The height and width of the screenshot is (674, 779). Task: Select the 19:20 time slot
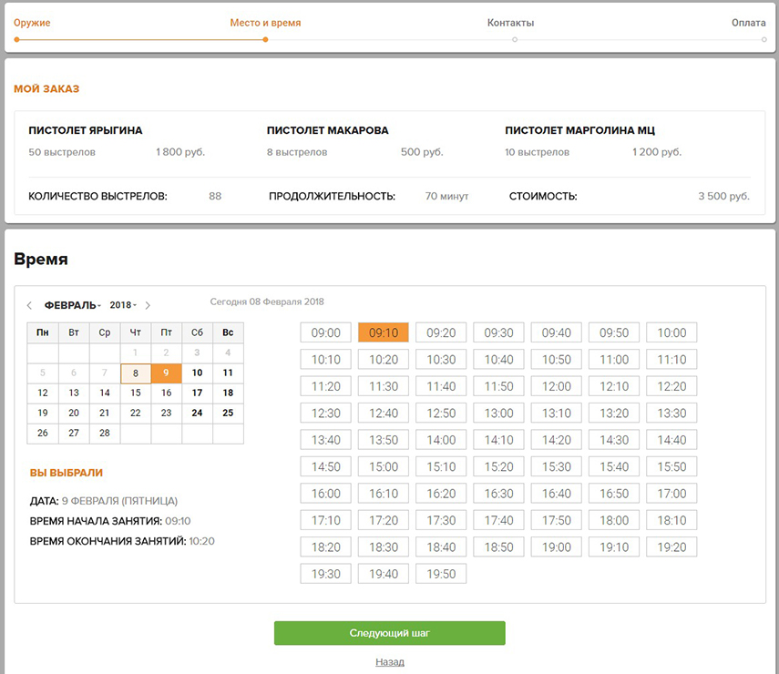pyautogui.click(x=671, y=547)
